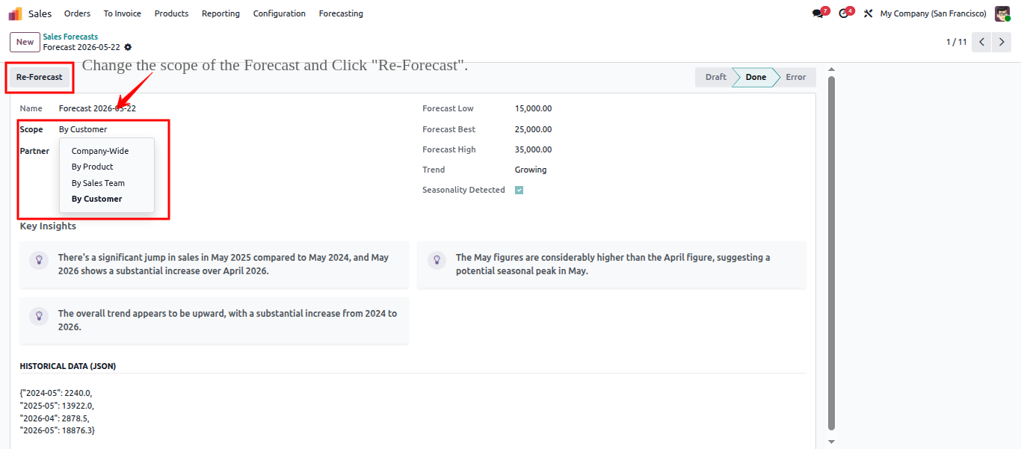Screen dimensions: 1021x449
Task: Open the Sales app home icon
Action: (x=15, y=13)
